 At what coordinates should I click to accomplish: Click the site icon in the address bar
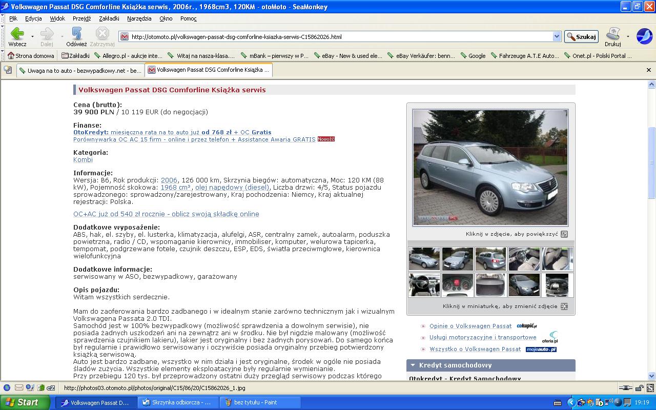[124, 36]
